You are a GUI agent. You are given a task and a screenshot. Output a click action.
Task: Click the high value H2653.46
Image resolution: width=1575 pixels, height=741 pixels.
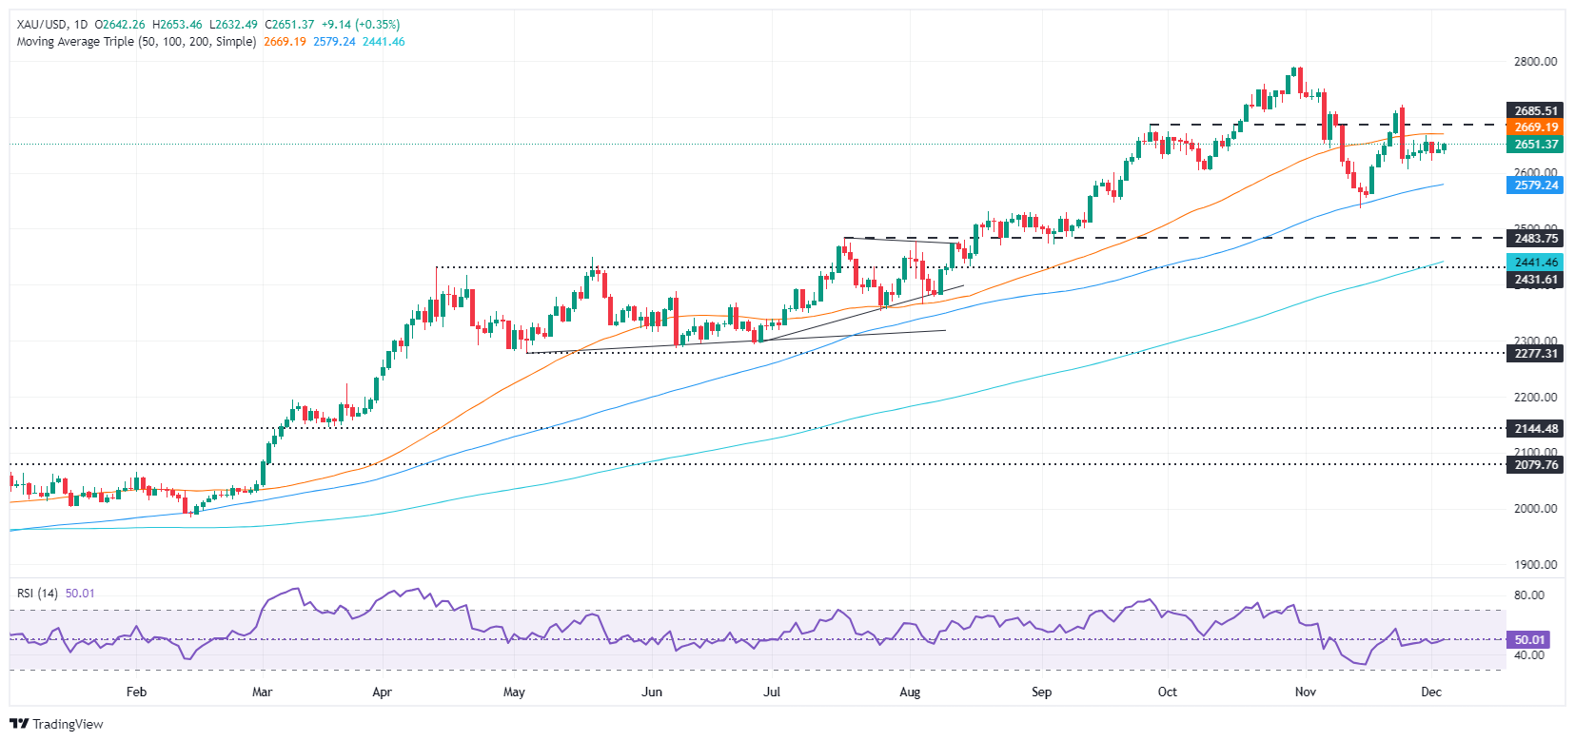coord(177,25)
